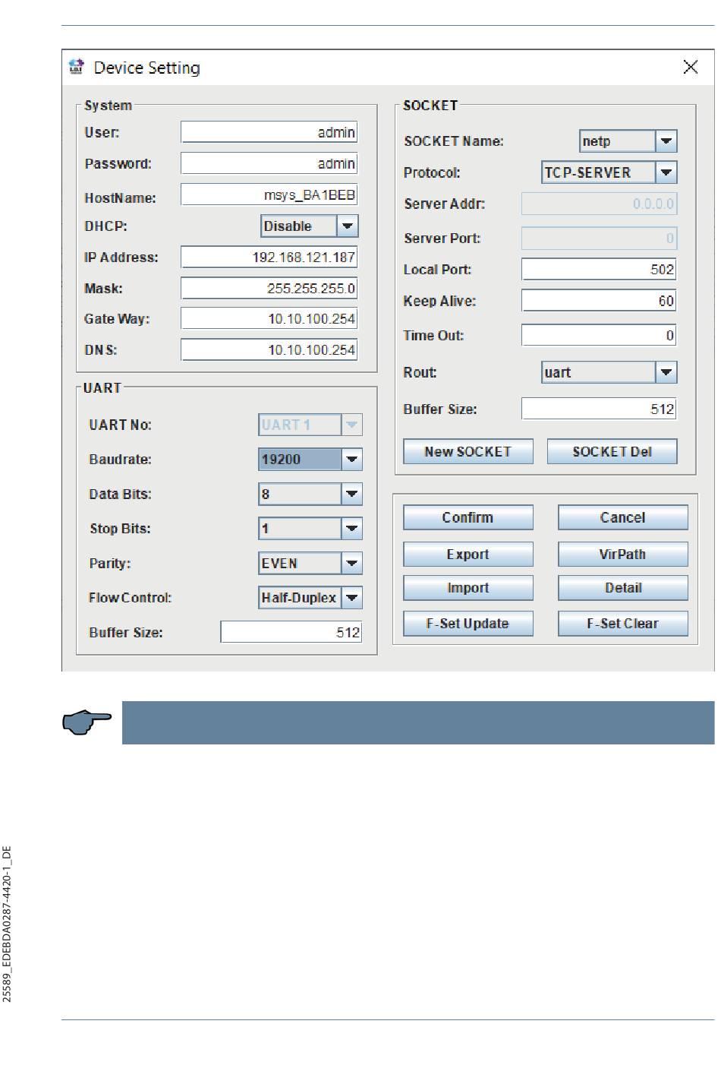Click the F-Set Update button
Image resolution: width=721 pixels, height=1065 pixels.
pyautogui.click(x=468, y=623)
